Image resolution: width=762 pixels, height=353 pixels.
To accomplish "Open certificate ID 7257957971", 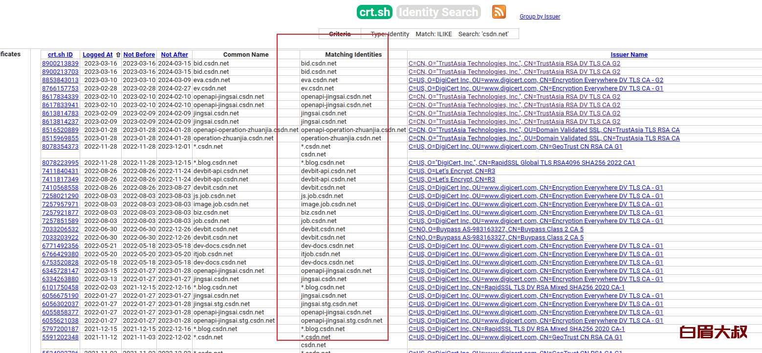I will coord(60,204).
